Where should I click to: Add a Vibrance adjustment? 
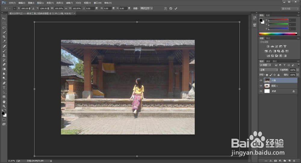coord(285,46)
